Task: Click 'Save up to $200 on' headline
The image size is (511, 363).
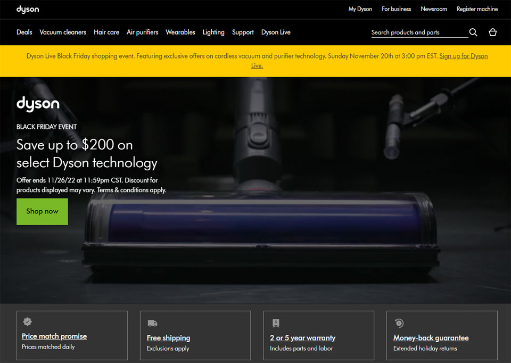Action: click(x=75, y=145)
